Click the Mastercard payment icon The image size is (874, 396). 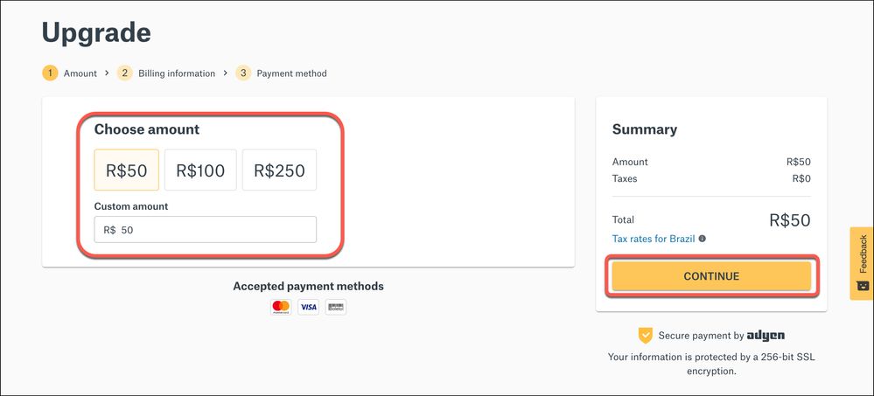(x=281, y=307)
